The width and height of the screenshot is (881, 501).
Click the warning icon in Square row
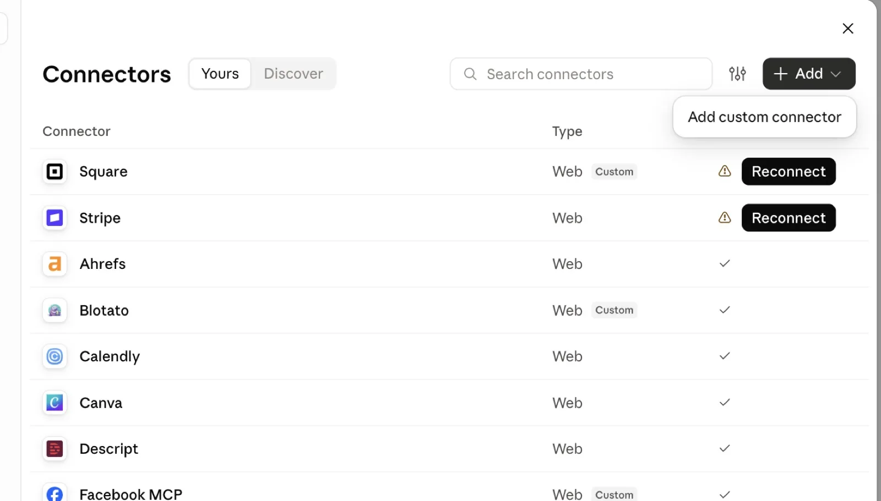tap(725, 171)
